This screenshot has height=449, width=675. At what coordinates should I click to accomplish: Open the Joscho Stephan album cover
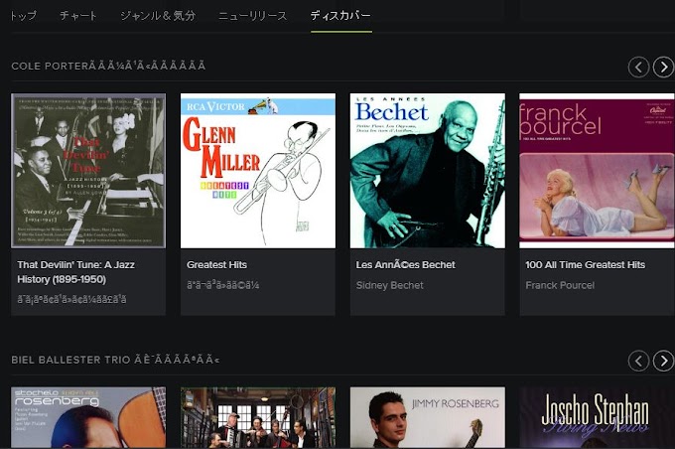(x=598, y=417)
